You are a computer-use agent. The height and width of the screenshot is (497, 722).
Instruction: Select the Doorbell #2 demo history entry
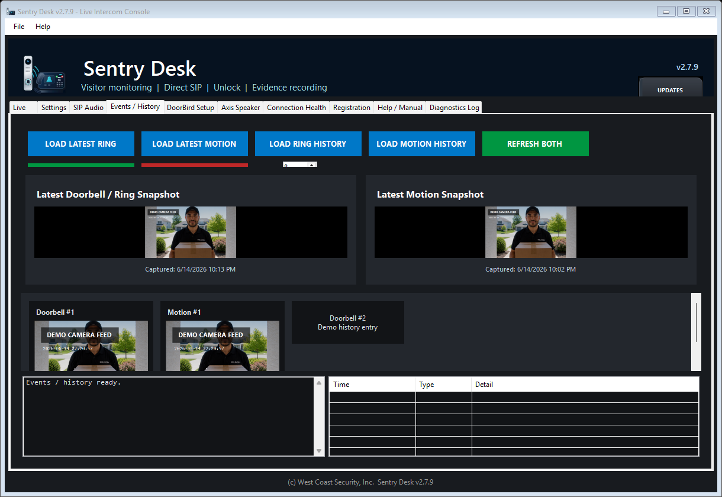(348, 322)
